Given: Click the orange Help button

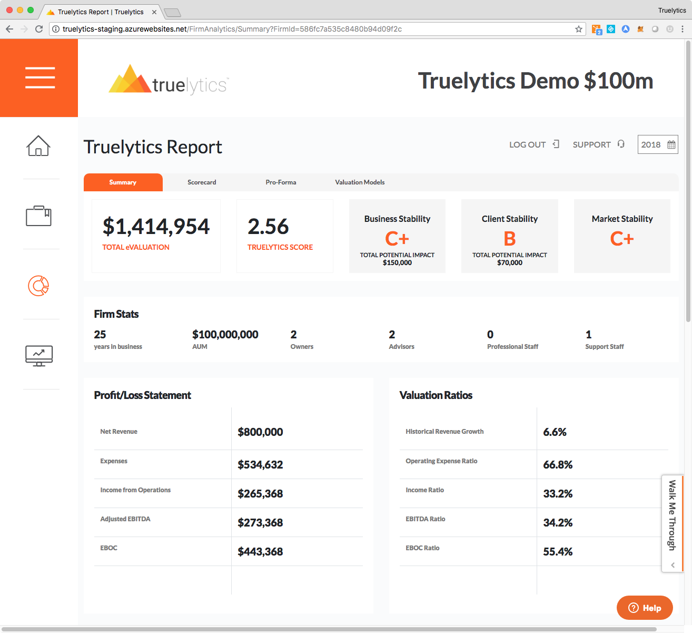Looking at the screenshot, I should [645, 608].
